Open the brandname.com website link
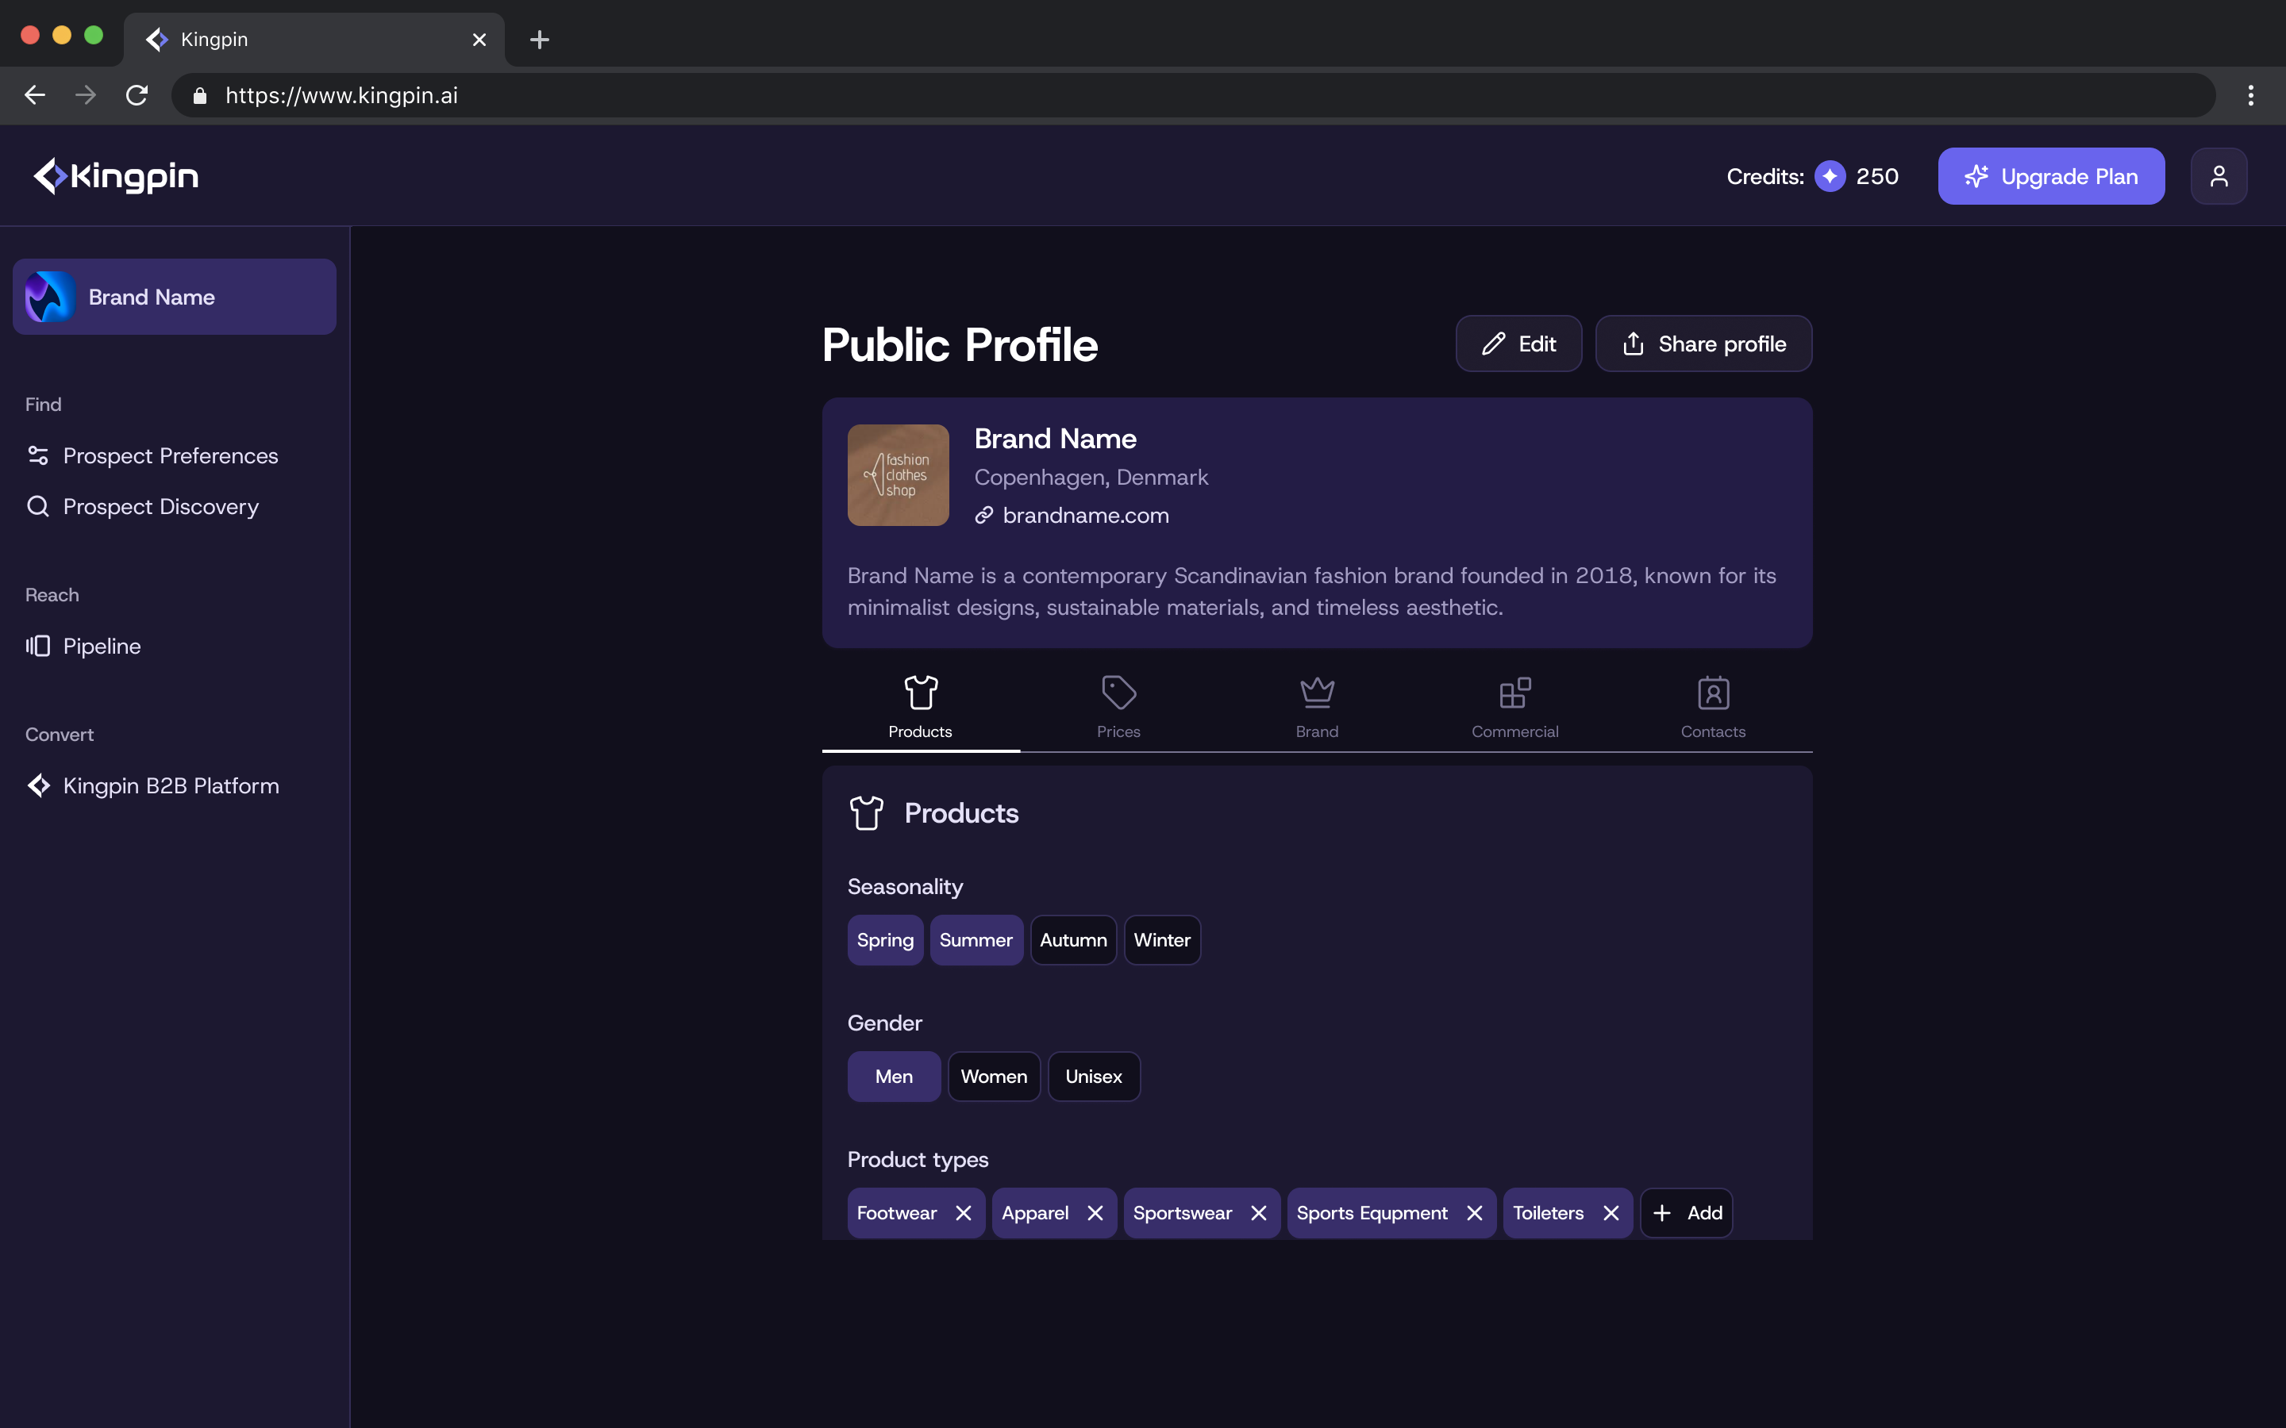 [x=1085, y=515]
